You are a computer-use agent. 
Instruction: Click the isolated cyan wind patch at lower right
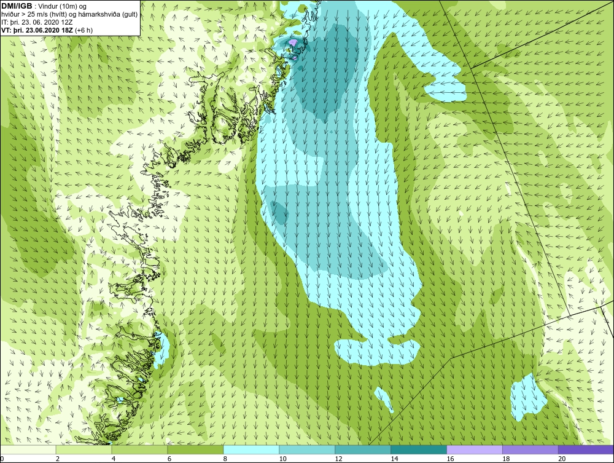click(x=528, y=397)
